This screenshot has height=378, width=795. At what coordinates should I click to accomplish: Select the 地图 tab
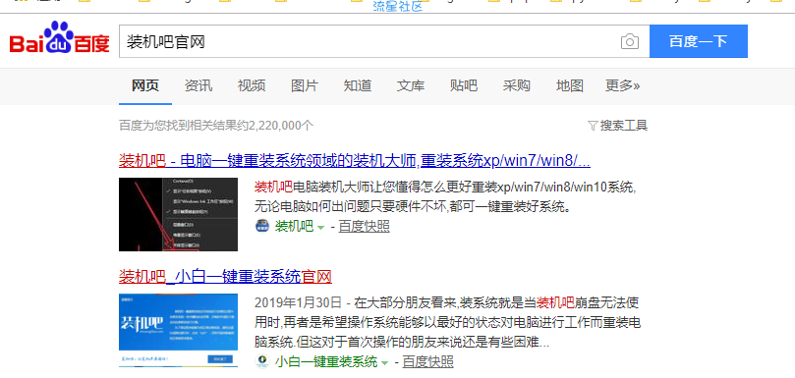[x=569, y=85]
